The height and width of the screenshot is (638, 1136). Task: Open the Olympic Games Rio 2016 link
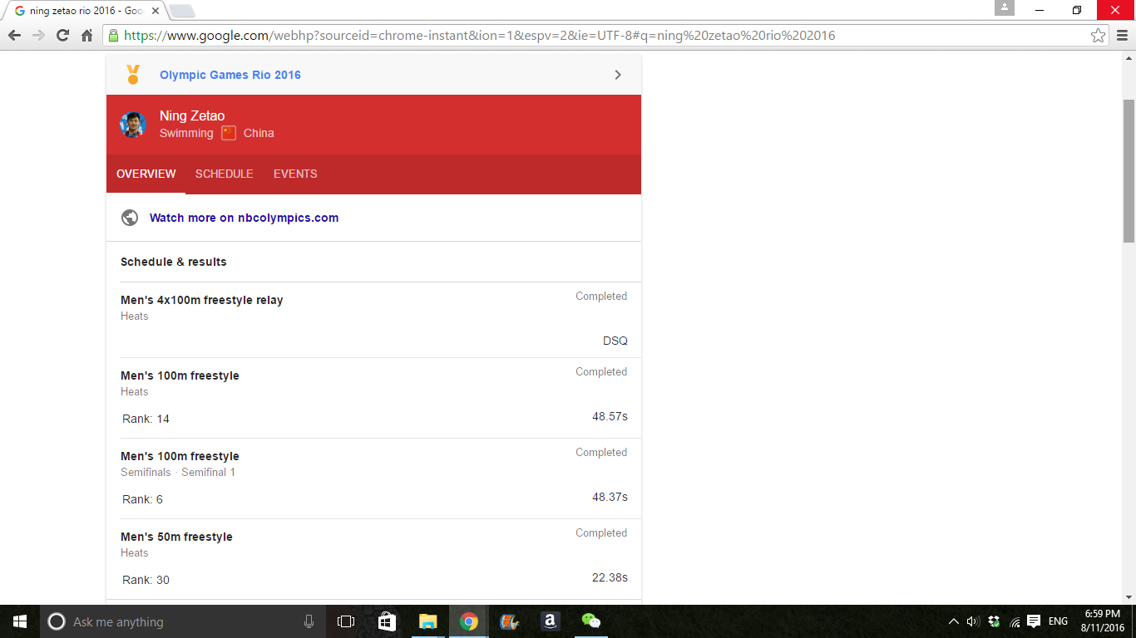[x=230, y=75]
